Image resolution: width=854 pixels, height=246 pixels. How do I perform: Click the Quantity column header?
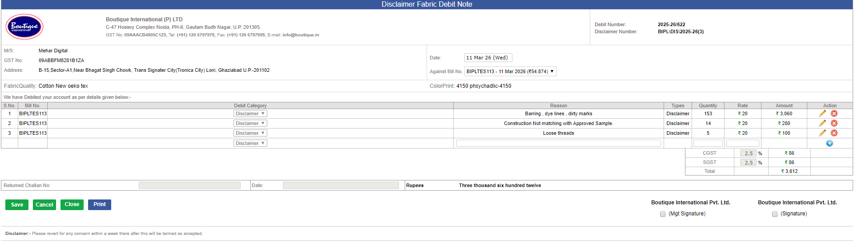tap(708, 105)
